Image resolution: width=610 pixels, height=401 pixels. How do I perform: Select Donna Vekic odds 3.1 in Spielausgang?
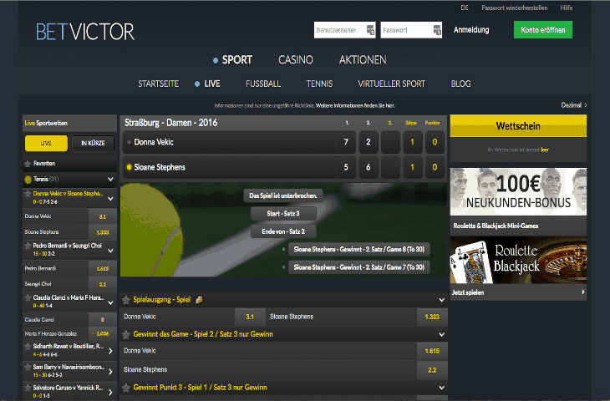[250, 317]
